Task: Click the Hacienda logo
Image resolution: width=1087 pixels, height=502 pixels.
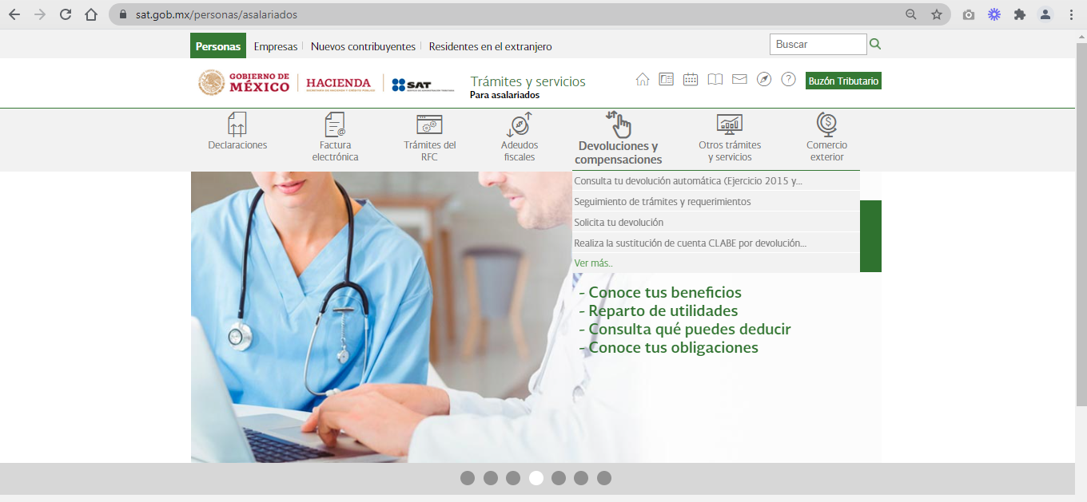Action: pyautogui.click(x=339, y=83)
